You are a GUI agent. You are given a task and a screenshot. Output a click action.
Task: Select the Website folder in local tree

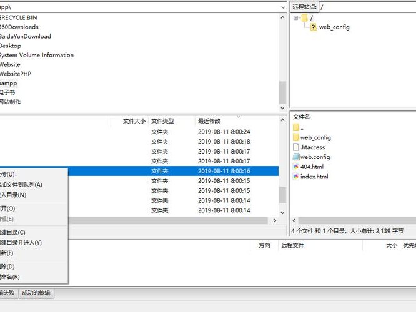tap(10, 64)
